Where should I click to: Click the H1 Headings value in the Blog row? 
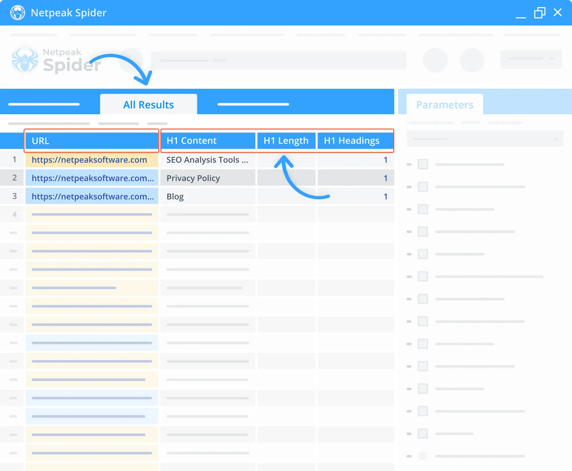click(385, 196)
